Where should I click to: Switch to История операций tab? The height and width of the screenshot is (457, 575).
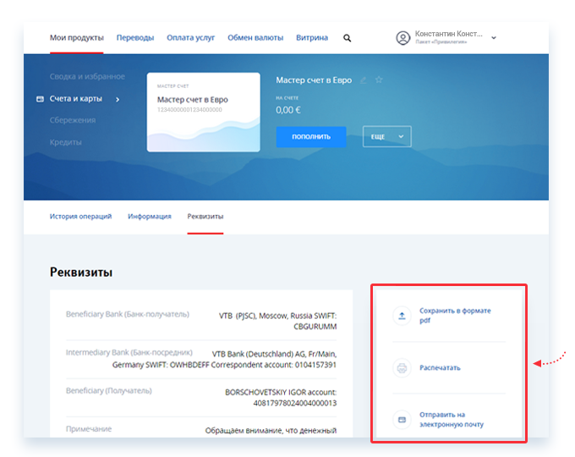[80, 217]
